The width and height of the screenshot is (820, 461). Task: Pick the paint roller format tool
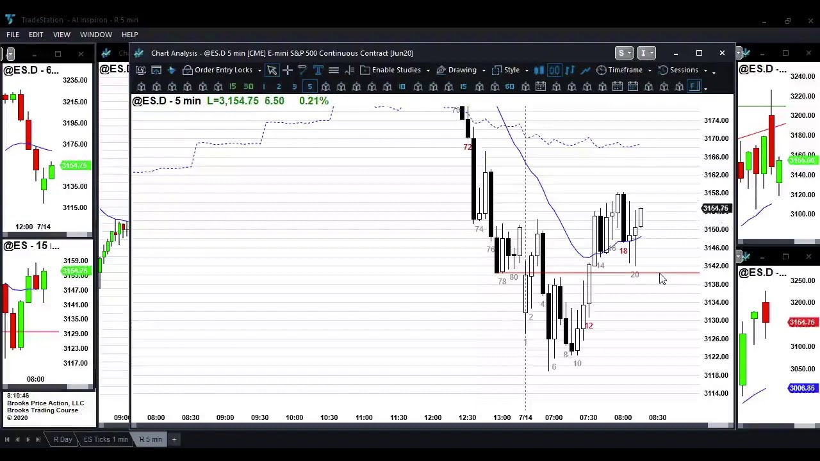click(x=302, y=70)
